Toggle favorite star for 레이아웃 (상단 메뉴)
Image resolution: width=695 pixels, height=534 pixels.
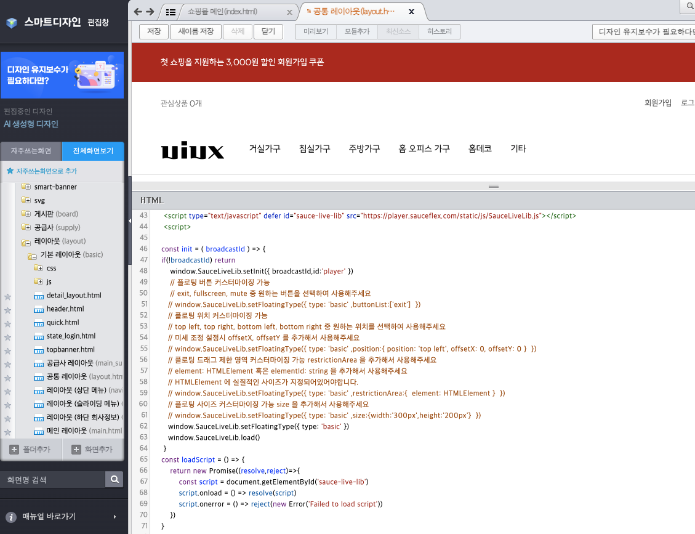(x=7, y=392)
